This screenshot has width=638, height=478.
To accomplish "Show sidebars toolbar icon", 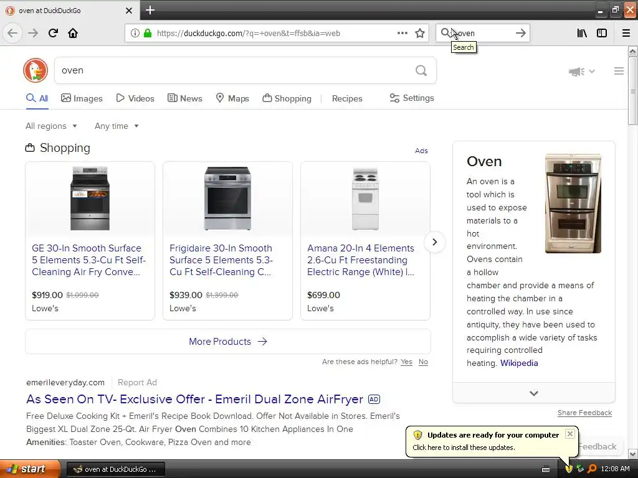I will pos(602,33).
